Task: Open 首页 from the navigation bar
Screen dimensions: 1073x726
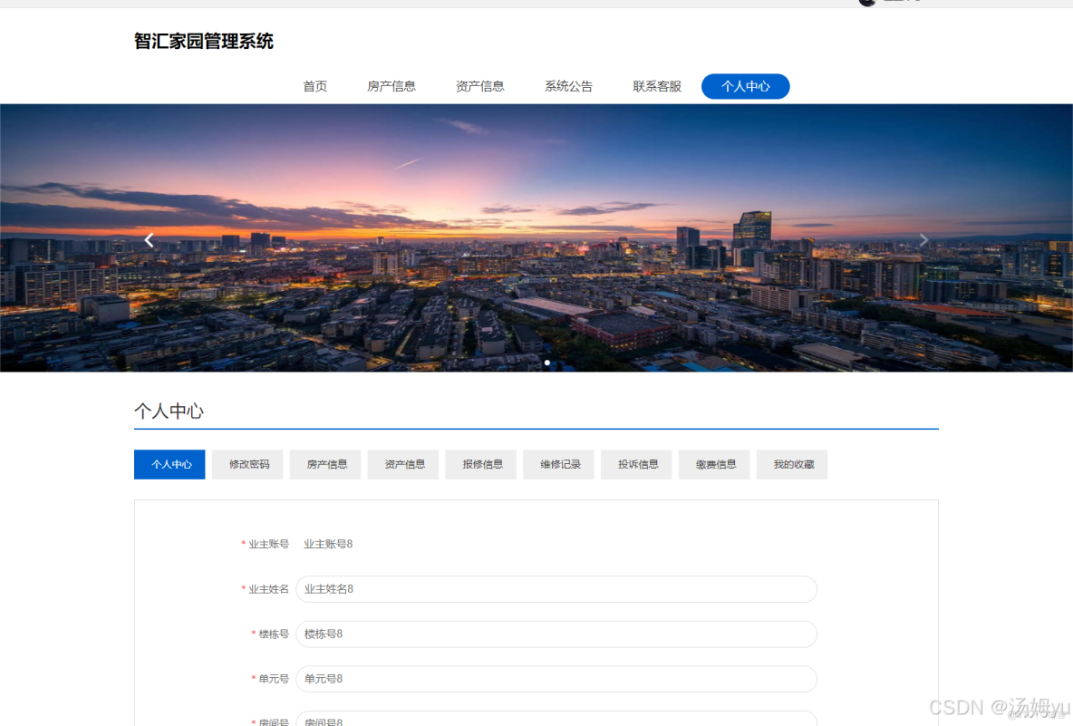Action: (x=314, y=86)
